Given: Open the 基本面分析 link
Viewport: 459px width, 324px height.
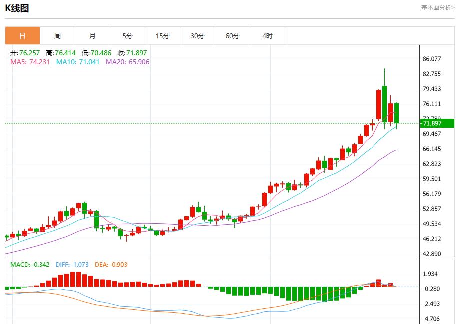Looking at the screenshot, I should 437,7.
